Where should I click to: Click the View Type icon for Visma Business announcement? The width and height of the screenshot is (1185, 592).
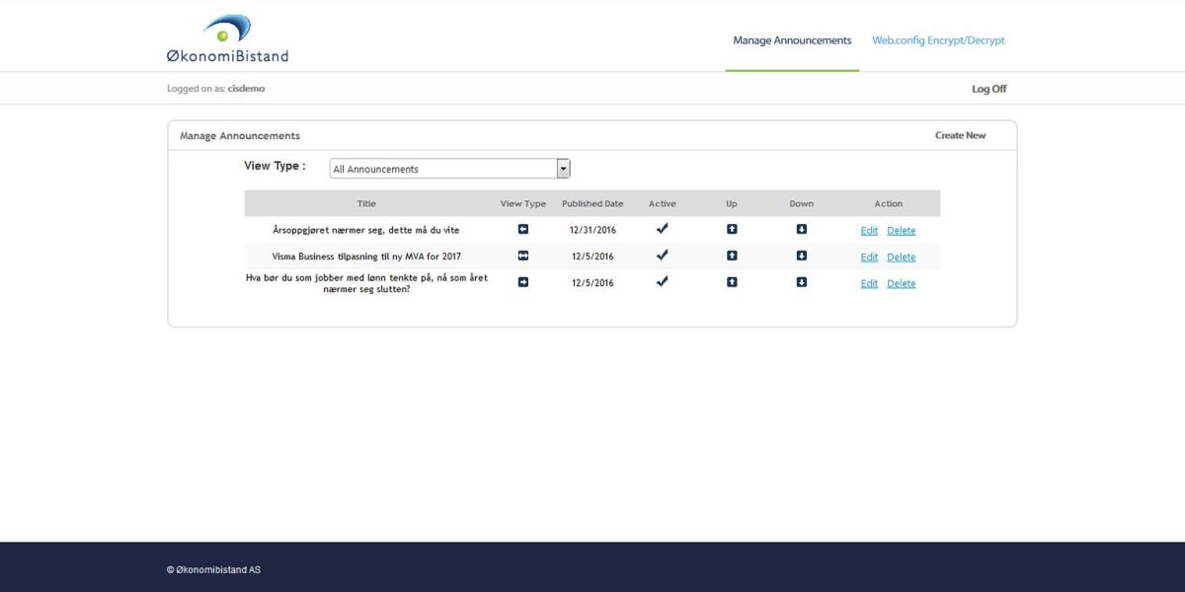point(522,256)
